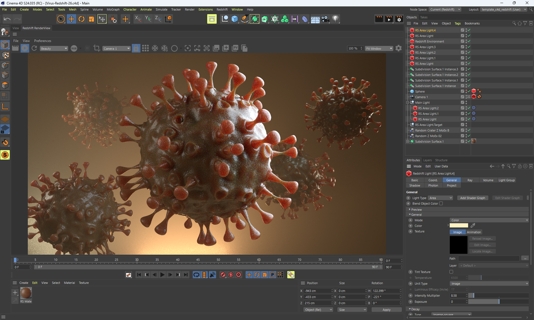Enable the Blend Object Color checkbox
The height and width of the screenshot is (320, 534).
[x=441, y=204]
